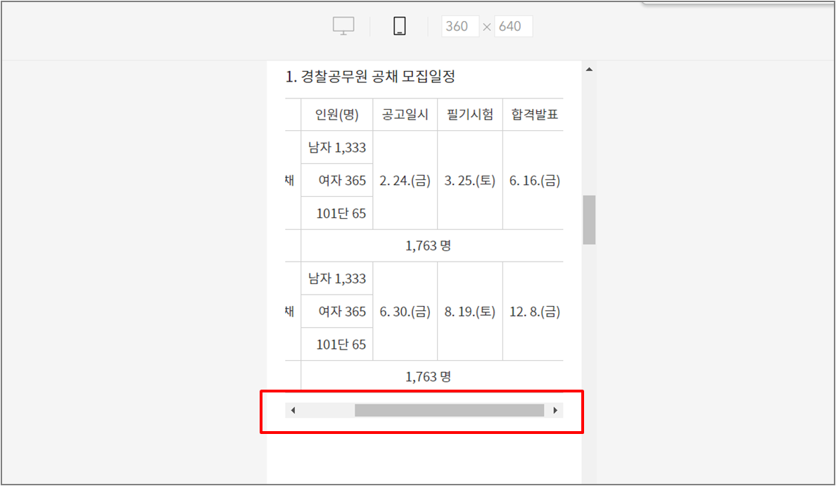Image resolution: width=836 pixels, height=486 pixels.
Task: Click the left arrow of the horizontal scrollbar
Action: coord(293,409)
